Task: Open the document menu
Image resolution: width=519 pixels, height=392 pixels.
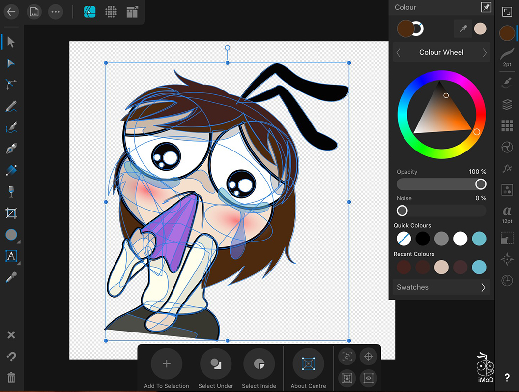Action: [x=34, y=12]
